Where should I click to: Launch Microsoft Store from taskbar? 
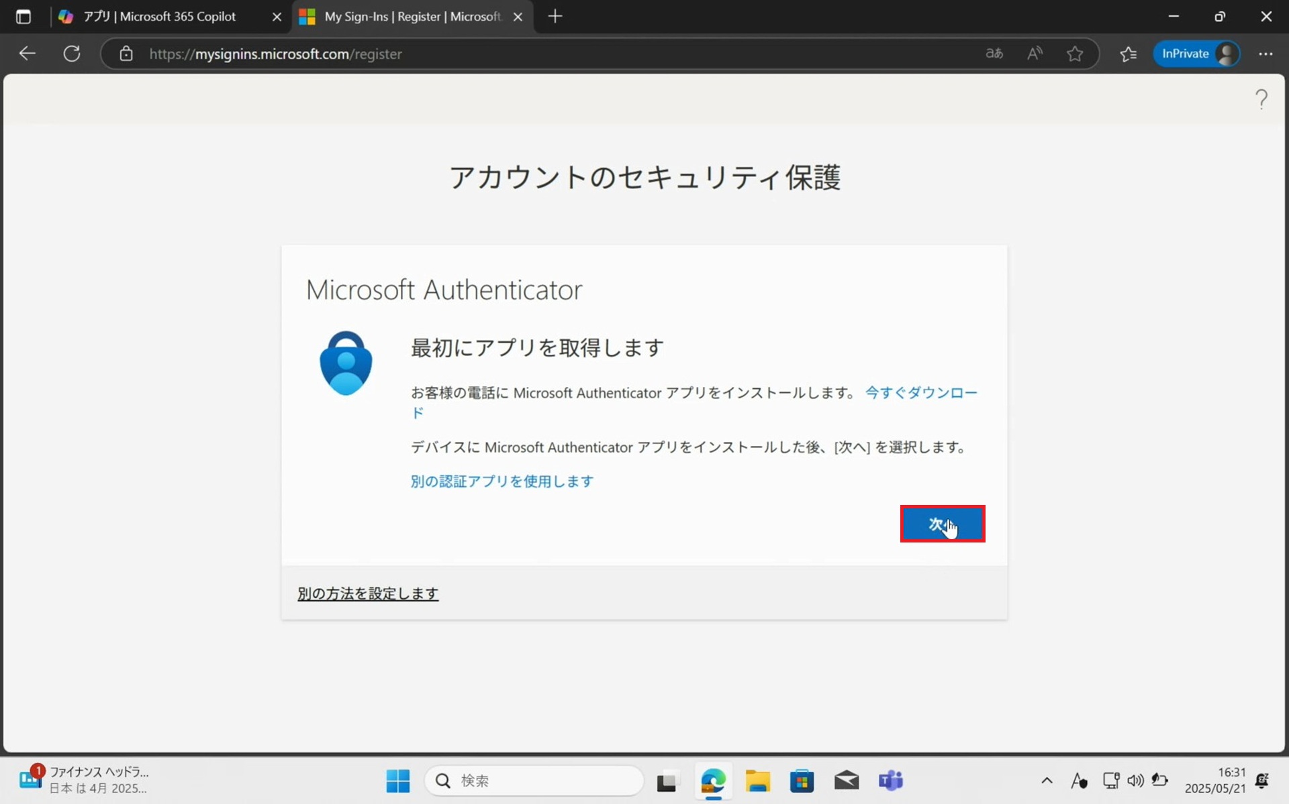(802, 781)
